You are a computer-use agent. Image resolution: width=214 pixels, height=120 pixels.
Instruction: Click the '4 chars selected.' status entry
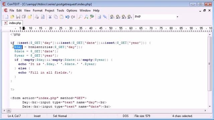tap(182, 116)
